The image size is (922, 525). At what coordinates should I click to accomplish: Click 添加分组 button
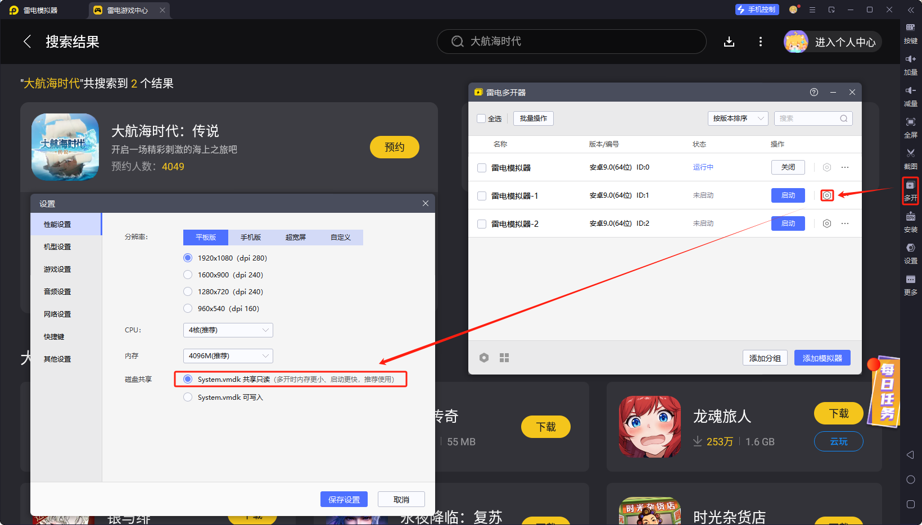tap(765, 358)
